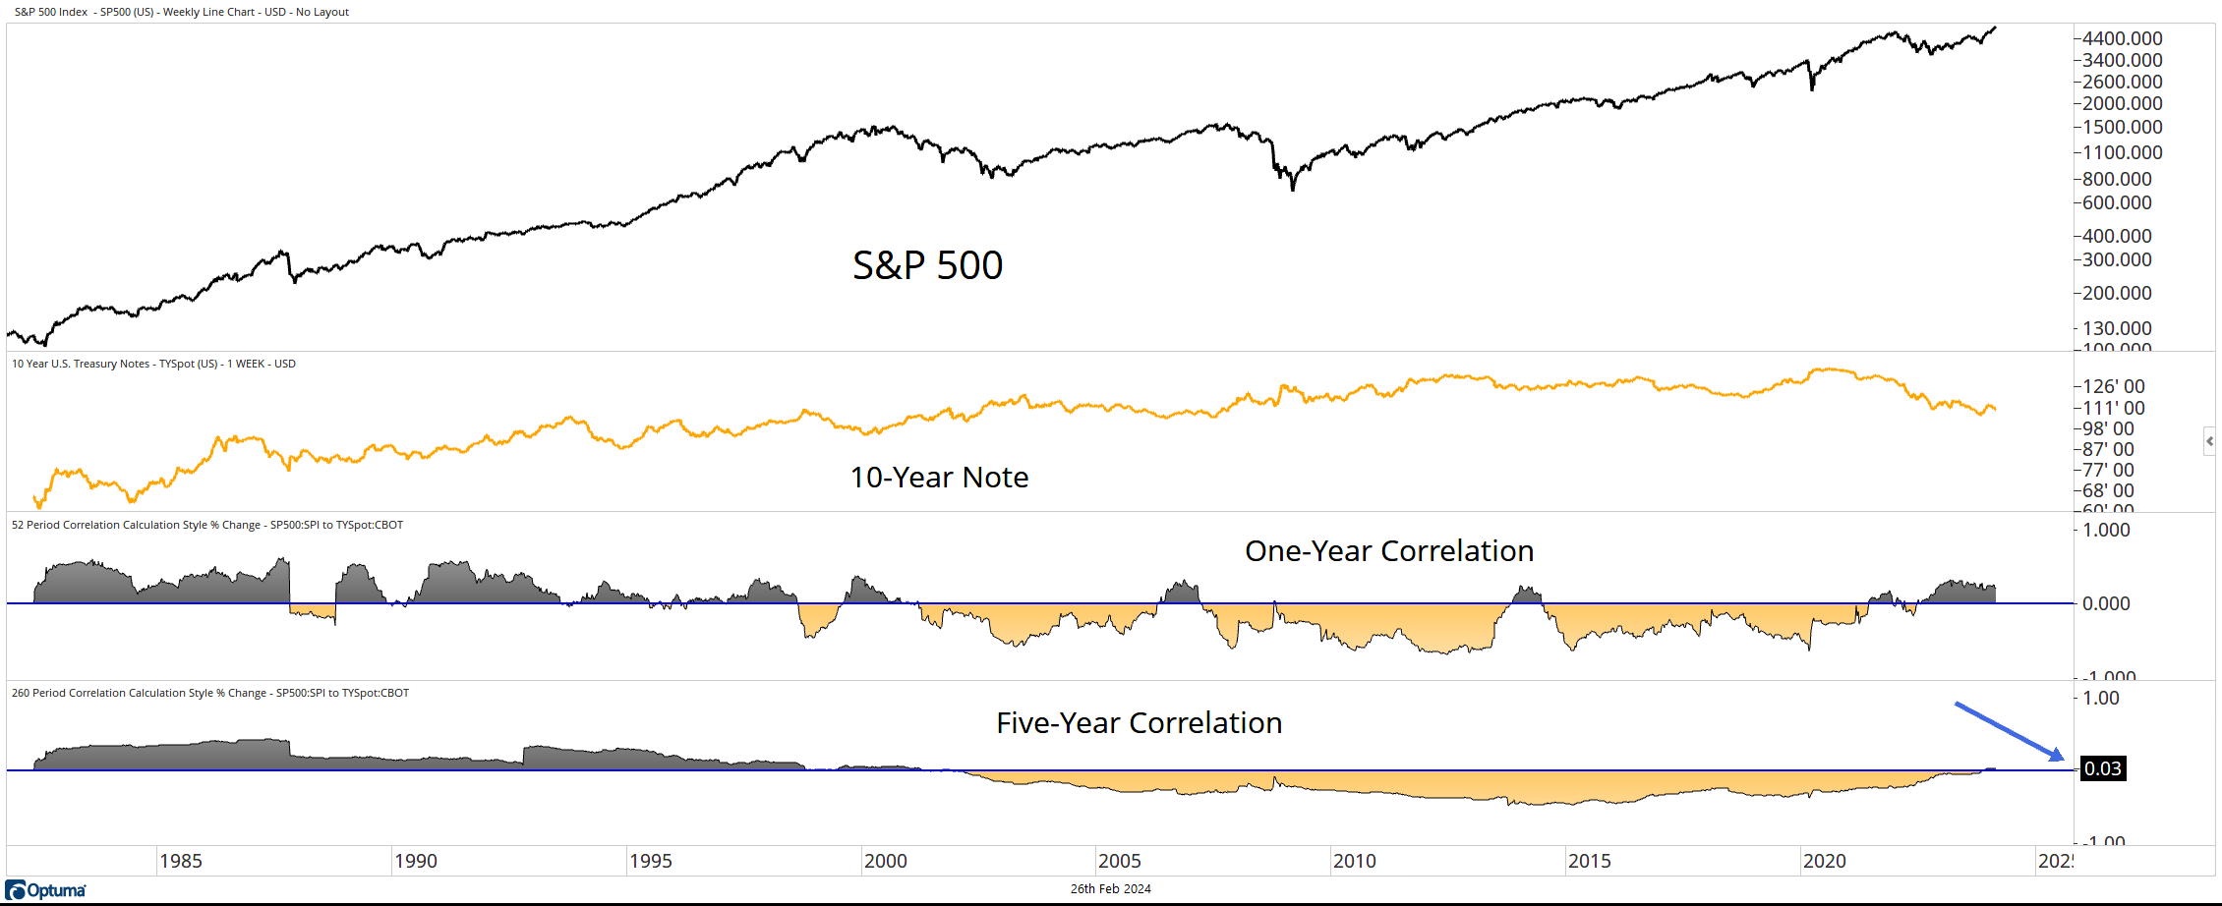
Task: Click the Optuma logo icon
Action: point(17,890)
